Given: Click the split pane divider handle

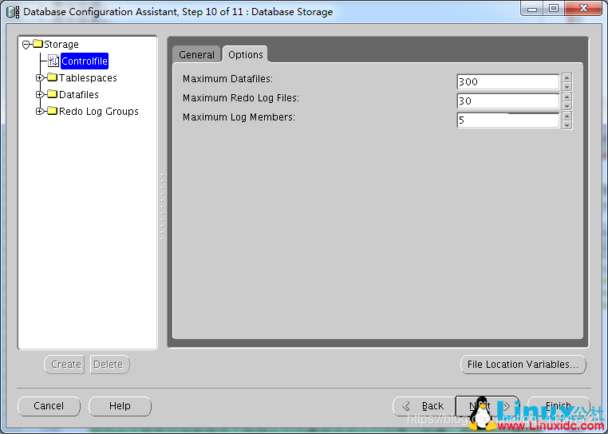Looking at the screenshot, I should 162,207.
